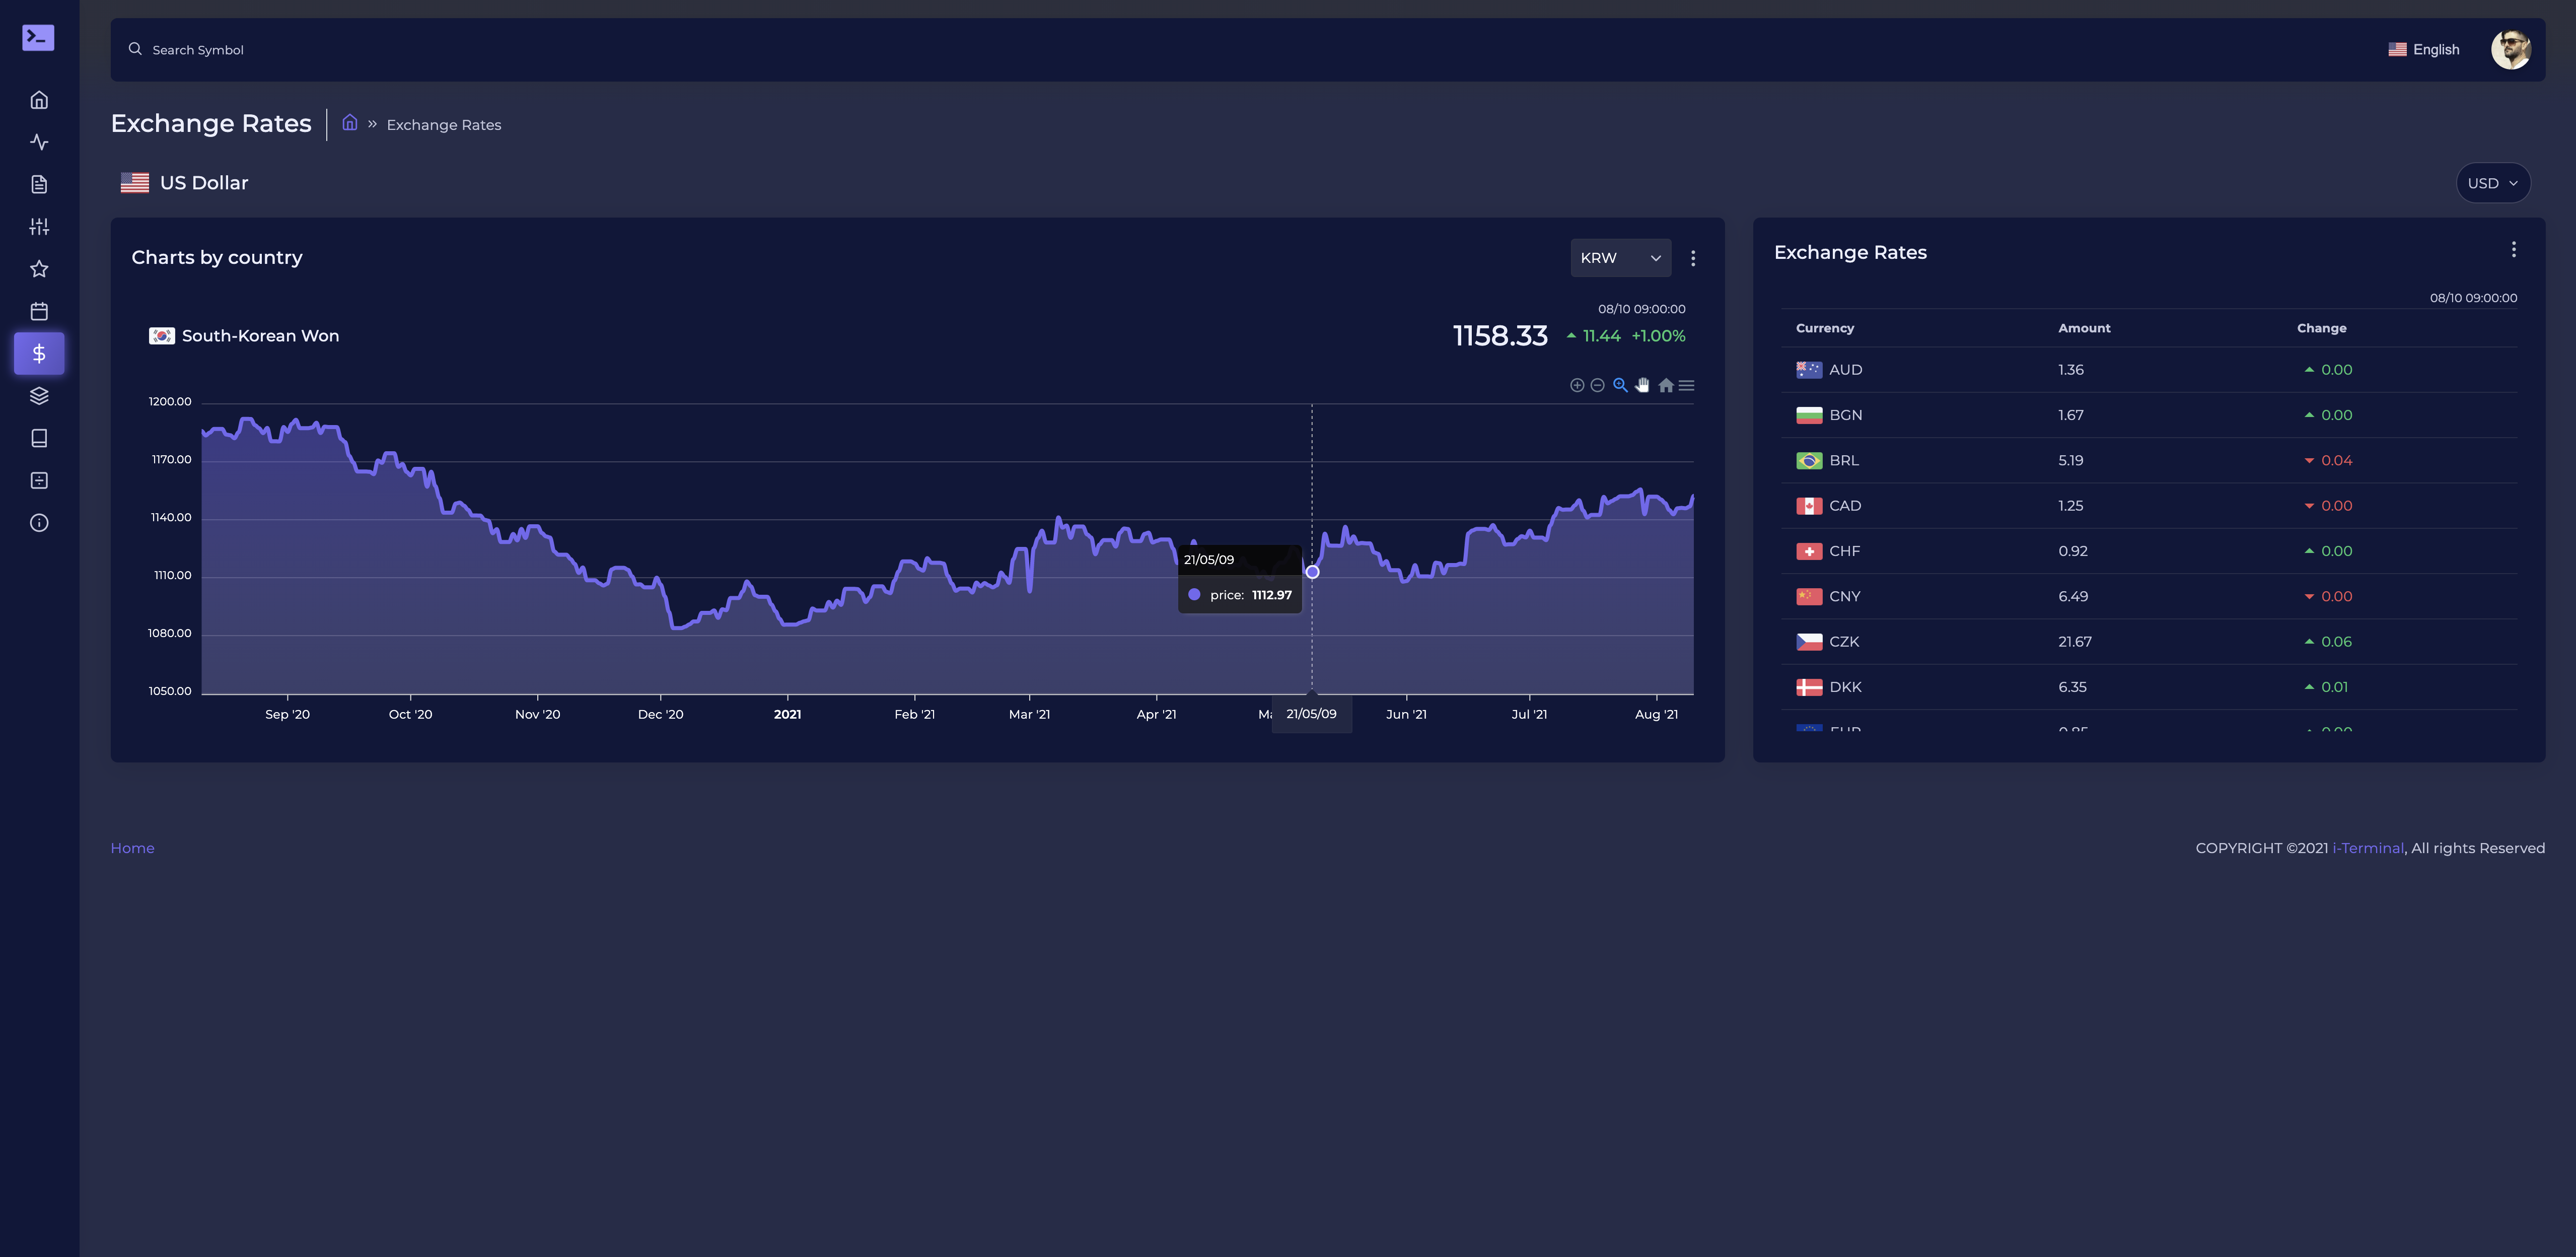The height and width of the screenshot is (1257, 2576).
Task: Click the chart zoom-out minus icon
Action: click(x=1597, y=385)
